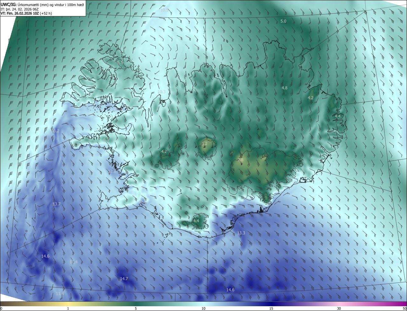Click the 5.0 value label on the map
This screenshot has width=407, height=311.
coord(283,21)
